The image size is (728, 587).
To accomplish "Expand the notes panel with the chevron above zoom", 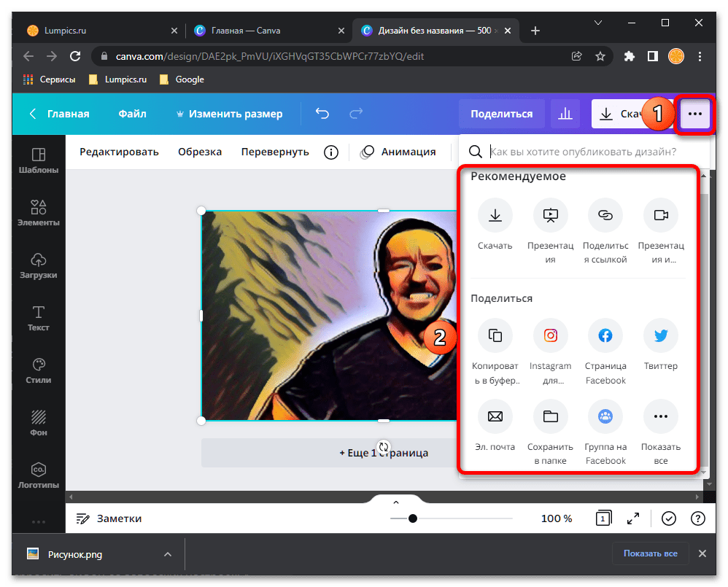I will [396, 502].
